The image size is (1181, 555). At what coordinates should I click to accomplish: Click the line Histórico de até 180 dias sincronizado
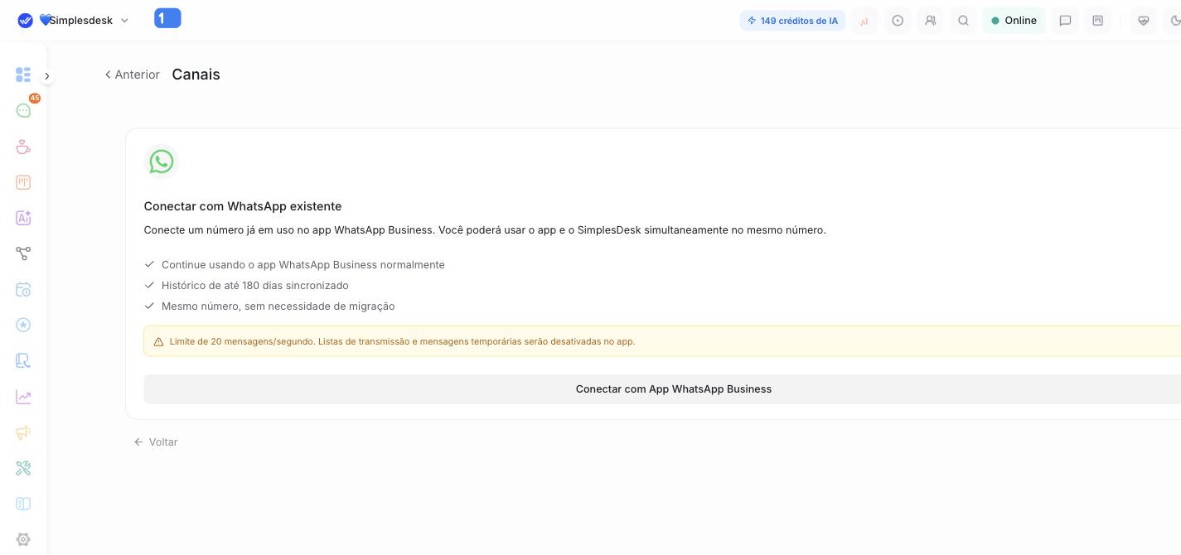click(255, 286)
